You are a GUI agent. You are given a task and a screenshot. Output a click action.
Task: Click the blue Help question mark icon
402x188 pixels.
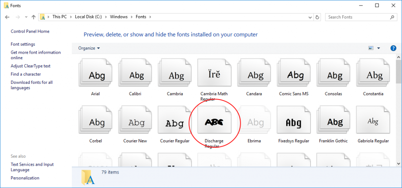coord(393,48)
